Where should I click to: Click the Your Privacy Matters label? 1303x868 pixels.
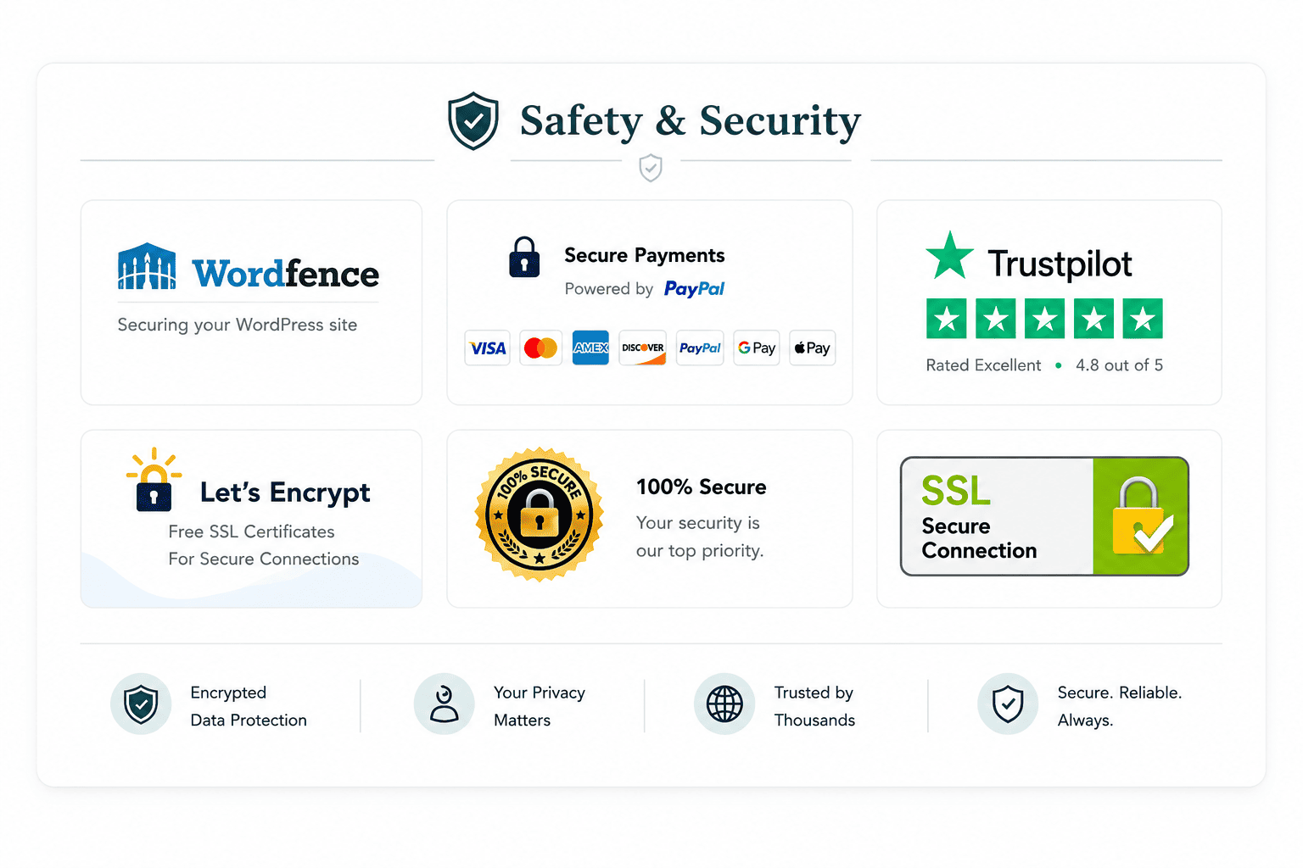coord(540,706)
